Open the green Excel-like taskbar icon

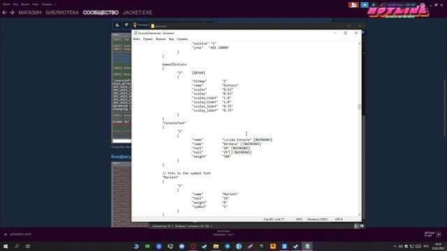(147, 246)
